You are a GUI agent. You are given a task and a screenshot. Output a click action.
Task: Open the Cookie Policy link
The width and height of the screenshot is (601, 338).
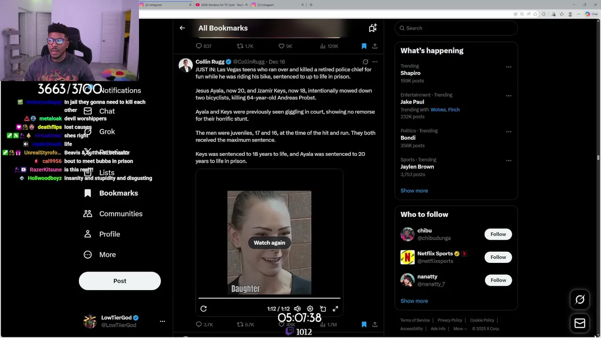tap(482, 320)
